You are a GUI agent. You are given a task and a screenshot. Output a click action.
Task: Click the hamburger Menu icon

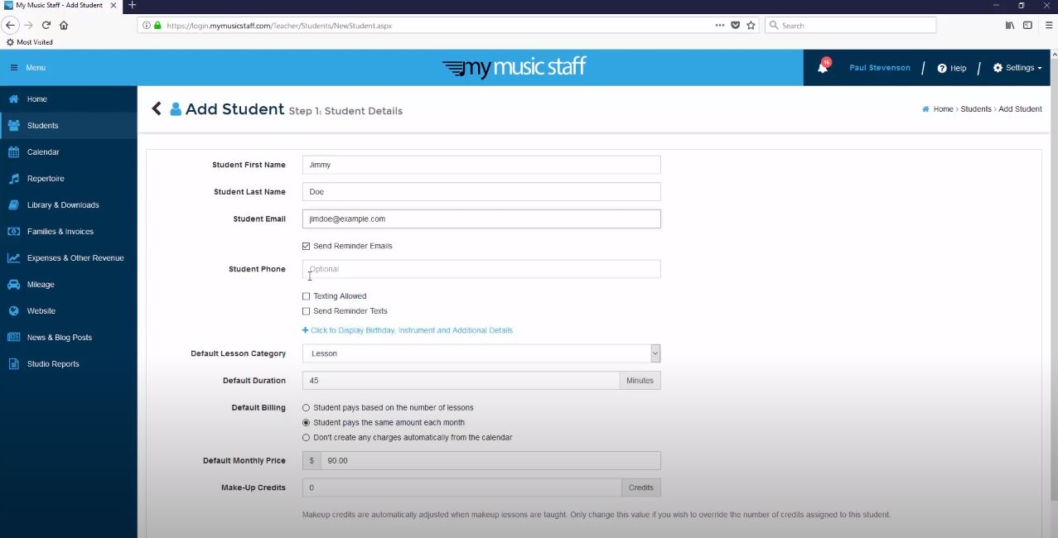(x=13, y=68)
